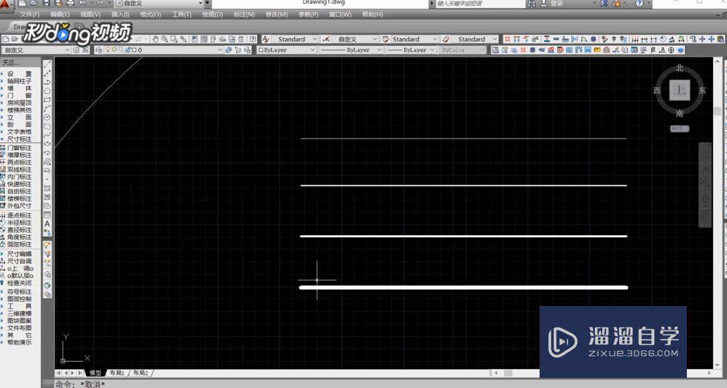This screenshot has height=388, width=727.
Task: Click the Exchange X icon in title bar
Action: coord(604,3)
